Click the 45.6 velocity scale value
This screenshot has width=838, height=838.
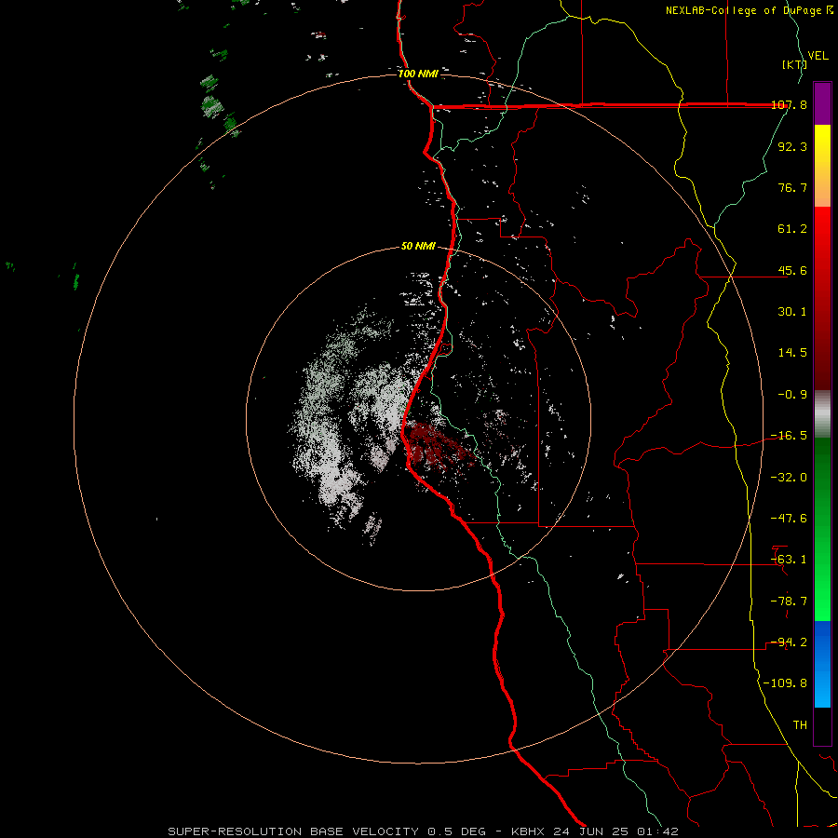[x=792, y=270]
